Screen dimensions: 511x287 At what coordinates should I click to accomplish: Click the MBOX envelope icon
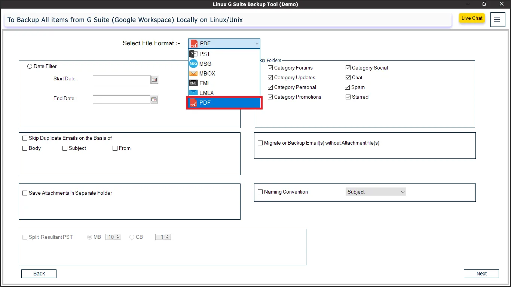[193, 74]
